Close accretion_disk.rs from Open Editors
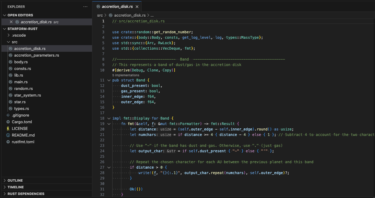Image resolution: width=375 pixels, height=198 pixels. [x=11, y=22]
